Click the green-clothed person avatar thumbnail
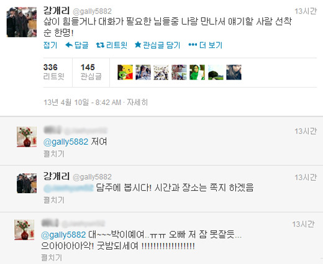323x264 pixels. coord(197,72)
